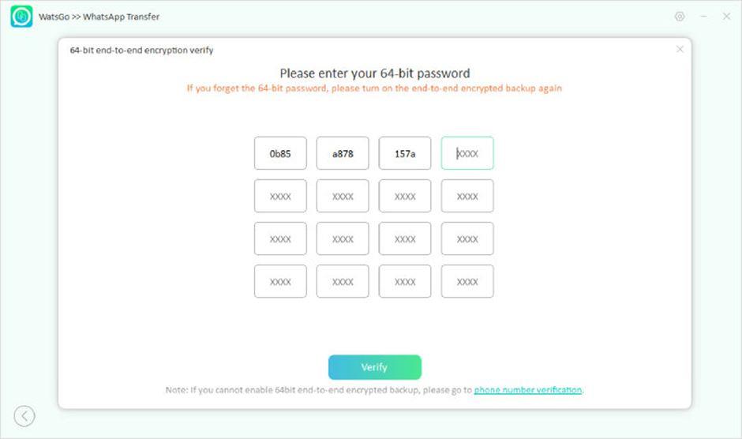Click third field in the third row
Viewport: 742px width, 439px height.
pos(405,238)
